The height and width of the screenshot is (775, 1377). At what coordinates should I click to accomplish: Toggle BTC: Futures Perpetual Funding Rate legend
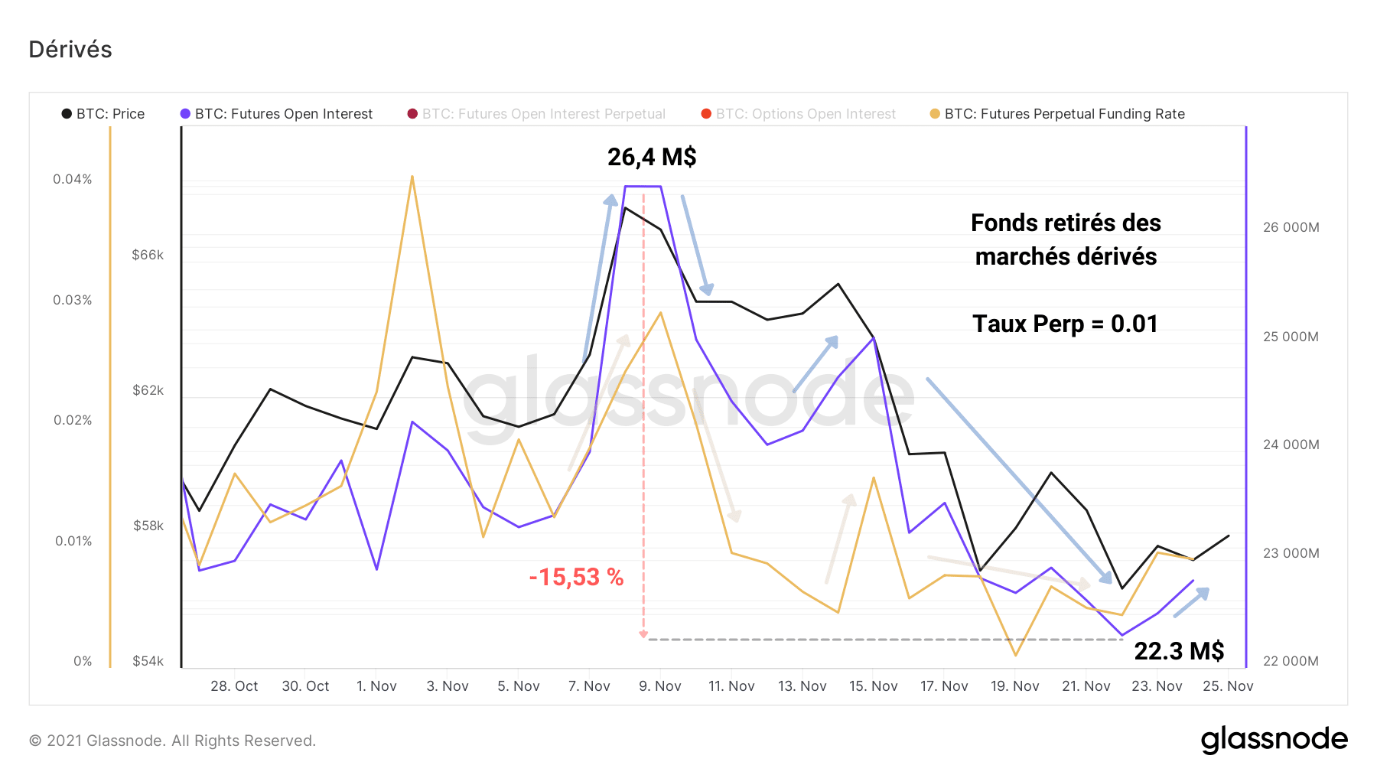[1057, 114]
